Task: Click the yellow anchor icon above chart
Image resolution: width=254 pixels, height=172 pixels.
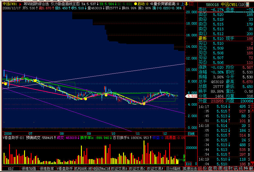Action: tap(187, 4)
